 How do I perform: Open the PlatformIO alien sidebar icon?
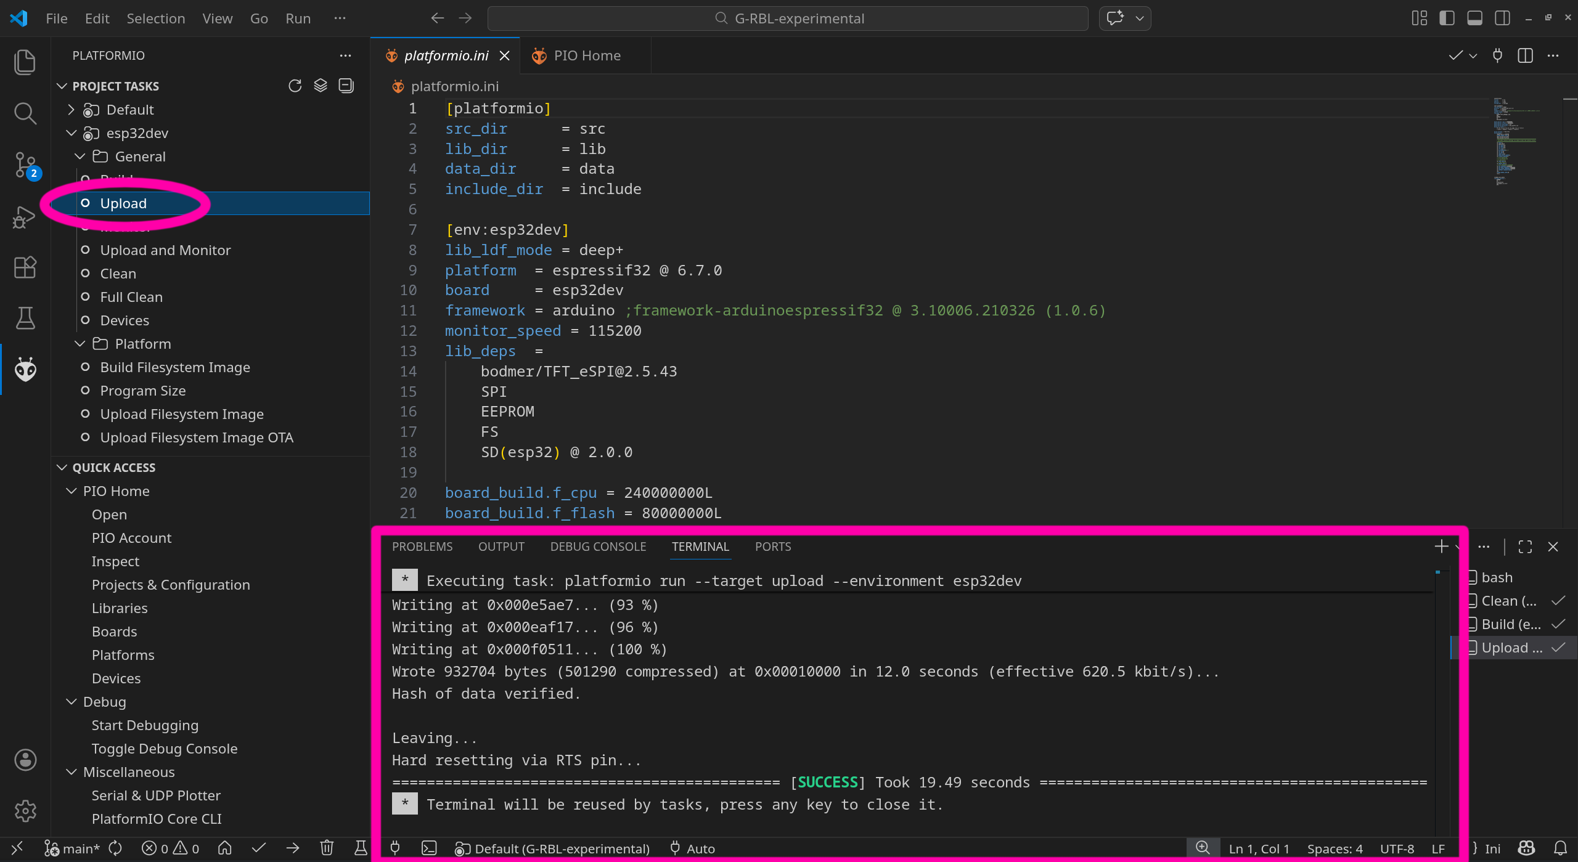click(x=25, y=369)
